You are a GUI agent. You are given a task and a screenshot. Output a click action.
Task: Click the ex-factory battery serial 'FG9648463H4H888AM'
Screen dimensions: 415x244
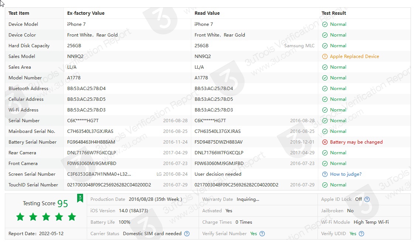click(x=91, y=142)
